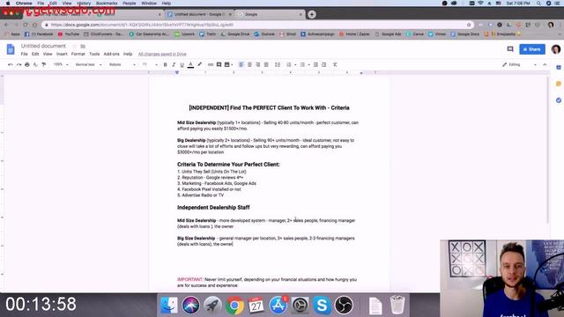Image resolution: width=564 pixels, height=317 pixels.
Task: Set Left align for paragraph
Action: coord(241,64)
